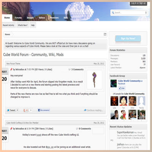Image resolution: width=152 pixels, height=152 pixels.
Task: Open the Cube World Community Facebook link
Action: point(129,81)
